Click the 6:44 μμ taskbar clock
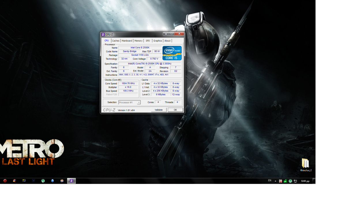346x216 pixels. (305, 181)
